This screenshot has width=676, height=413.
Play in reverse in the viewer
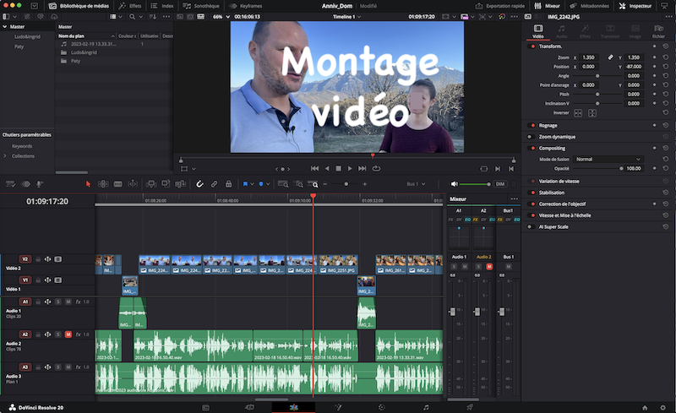(x=327, y=169)
